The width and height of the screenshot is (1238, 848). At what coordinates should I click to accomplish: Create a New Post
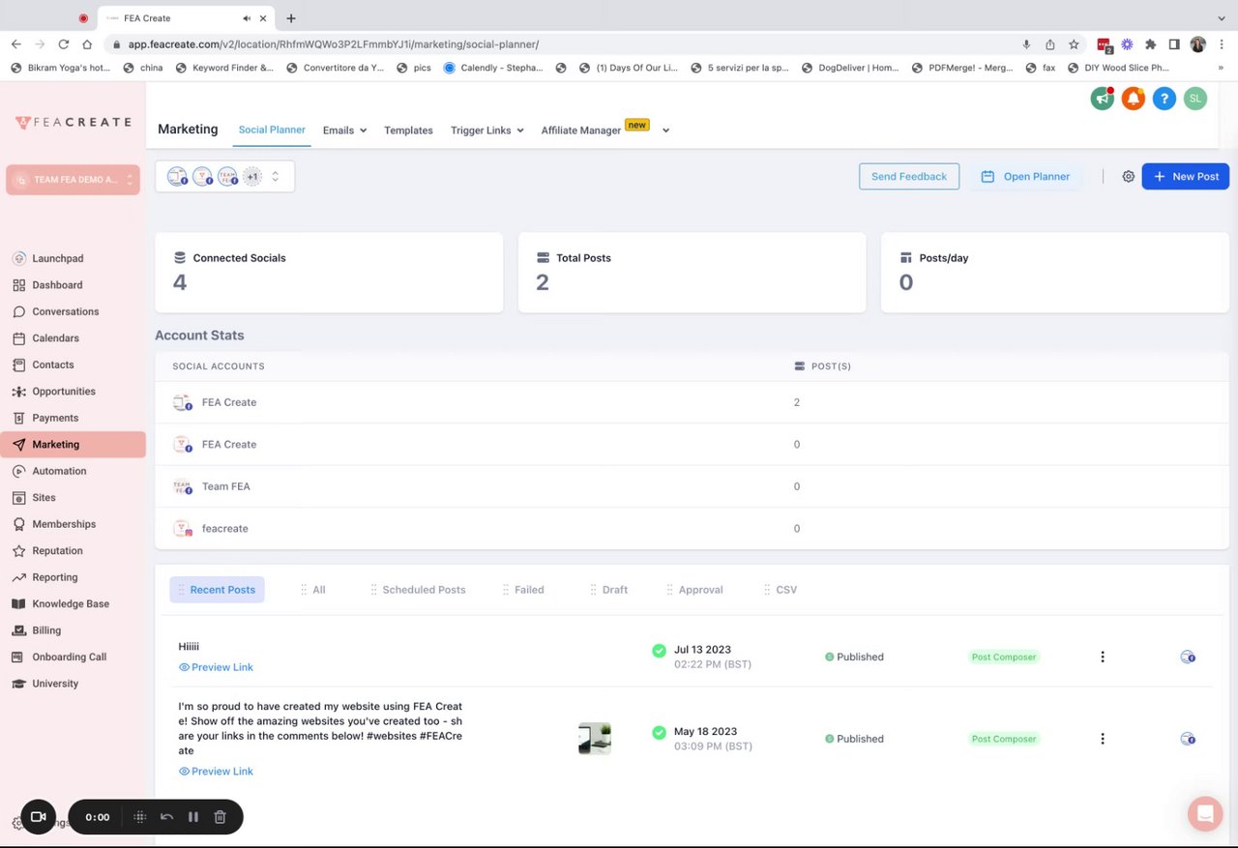pos(1186,177)
